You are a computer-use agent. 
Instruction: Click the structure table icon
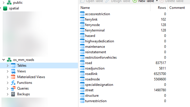tap(82, 95)
